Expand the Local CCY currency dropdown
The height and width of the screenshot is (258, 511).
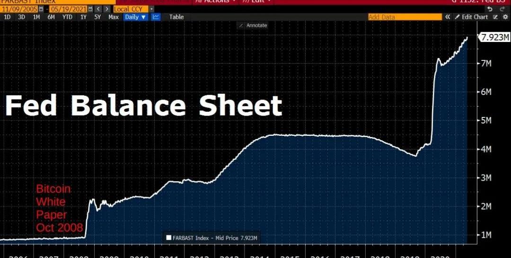(151, 9)
